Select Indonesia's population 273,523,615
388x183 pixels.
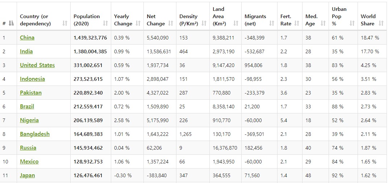(88, 79)
